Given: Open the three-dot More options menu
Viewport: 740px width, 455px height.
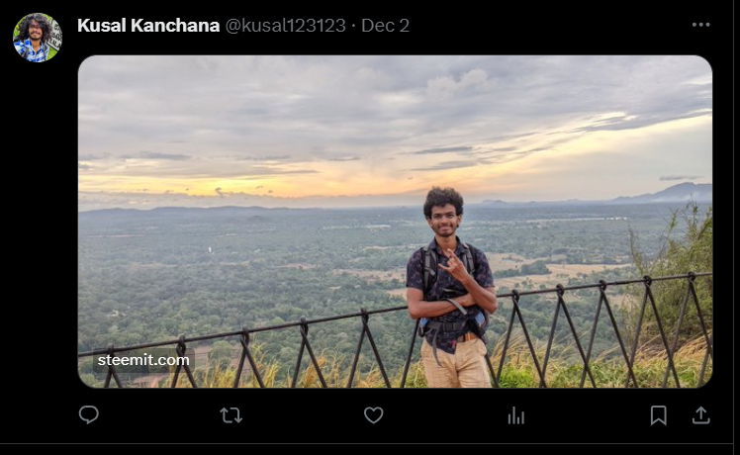Looking at the screenshot, I should [700, 25].
